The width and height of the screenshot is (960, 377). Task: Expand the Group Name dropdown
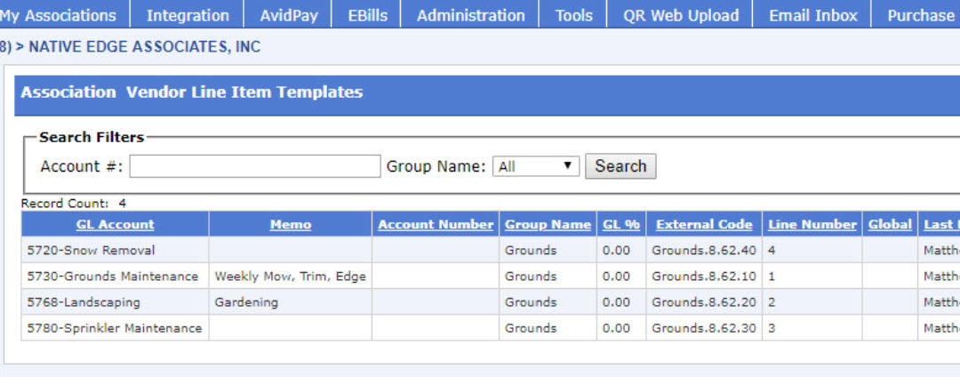535,166
